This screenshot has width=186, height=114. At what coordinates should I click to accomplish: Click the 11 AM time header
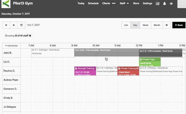[117, 46]
